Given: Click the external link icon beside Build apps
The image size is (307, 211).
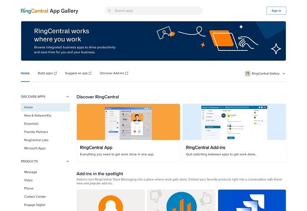Looking at the screenshot, I should click(x=55, y=73).
